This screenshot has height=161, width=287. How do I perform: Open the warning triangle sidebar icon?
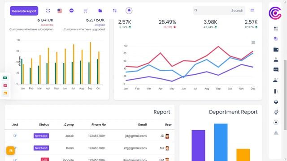(x=276, y=133)
